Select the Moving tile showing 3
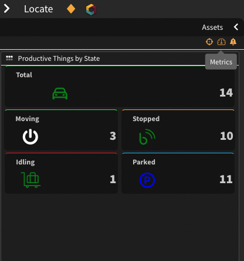Screen dimensions: 244x261 pyautogui.click(x=61, y=130)
